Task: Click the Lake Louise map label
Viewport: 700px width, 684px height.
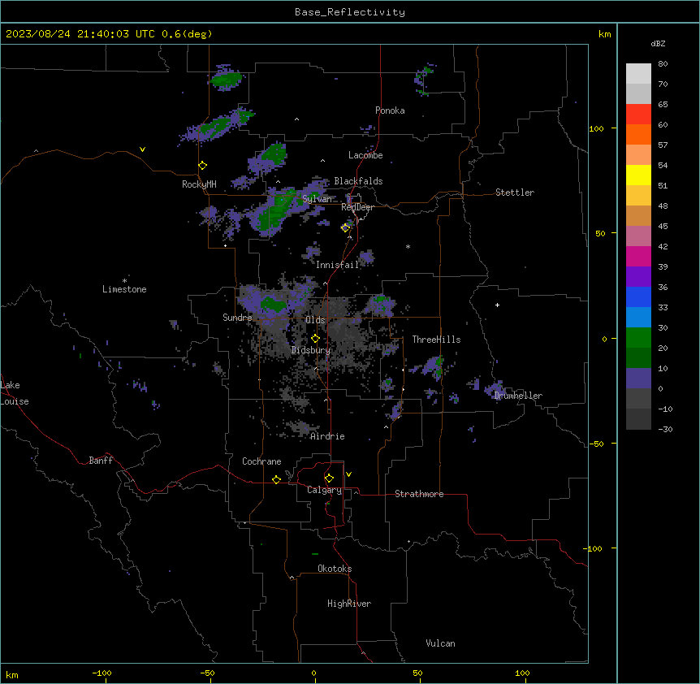Action: click(x=15, y=393)
